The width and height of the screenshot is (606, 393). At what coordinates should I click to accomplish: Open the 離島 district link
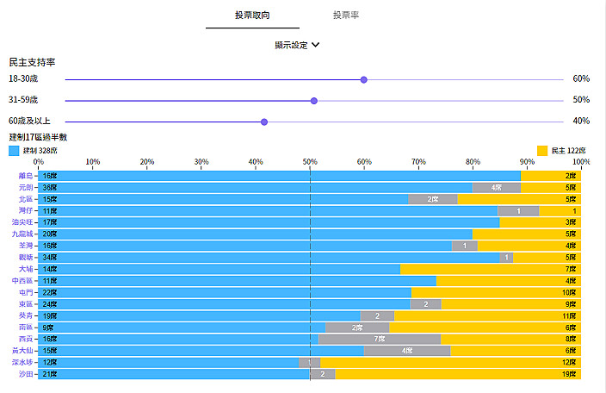tap(26, 176)
